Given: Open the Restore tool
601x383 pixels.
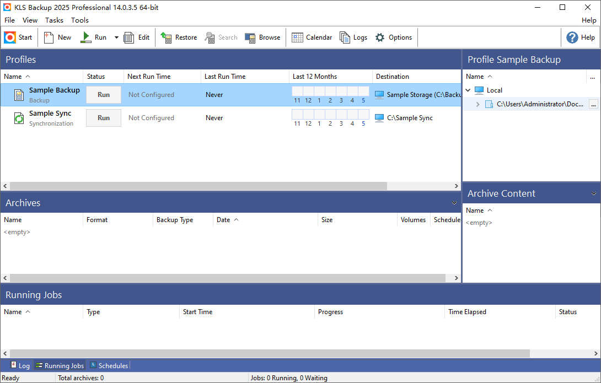Looking at the screenshot, I should [179, 37].
